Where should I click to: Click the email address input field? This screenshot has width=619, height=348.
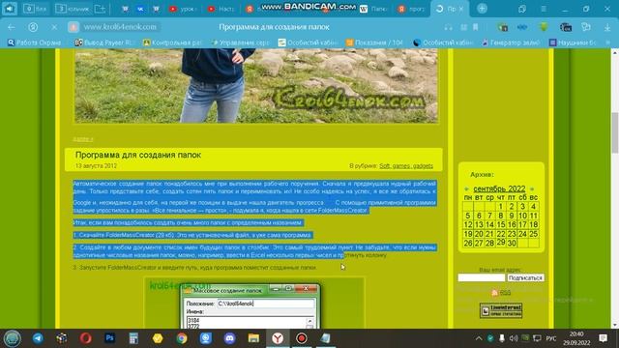482,277
